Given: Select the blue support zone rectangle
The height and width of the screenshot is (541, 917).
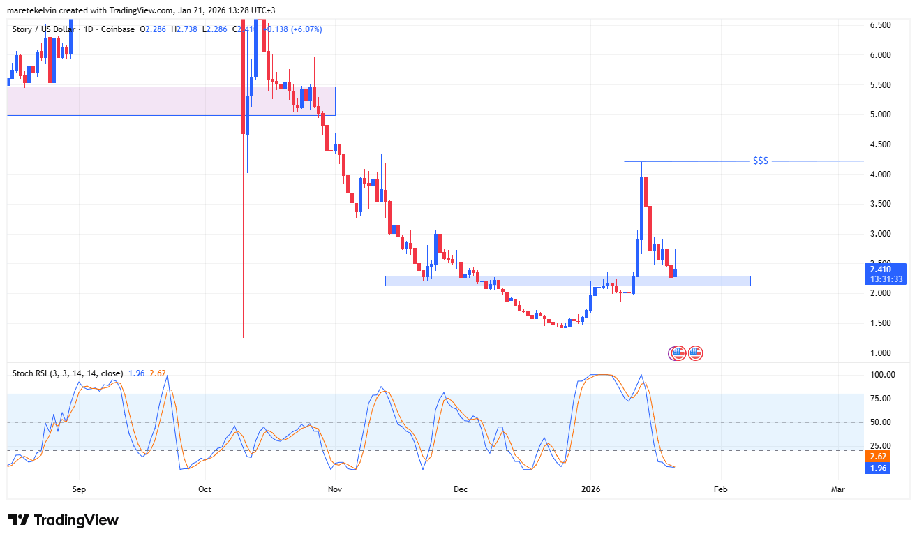Looking at the screenshot, I should 567,281.
